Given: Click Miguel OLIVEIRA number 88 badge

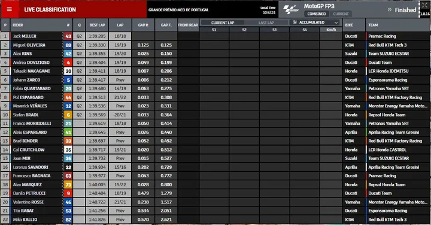Looking at the screenshot, I should [x=68, y=45].
